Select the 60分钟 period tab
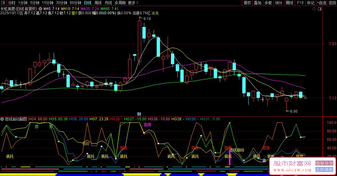This screenshot has width=337, height=176. [75, 3]
